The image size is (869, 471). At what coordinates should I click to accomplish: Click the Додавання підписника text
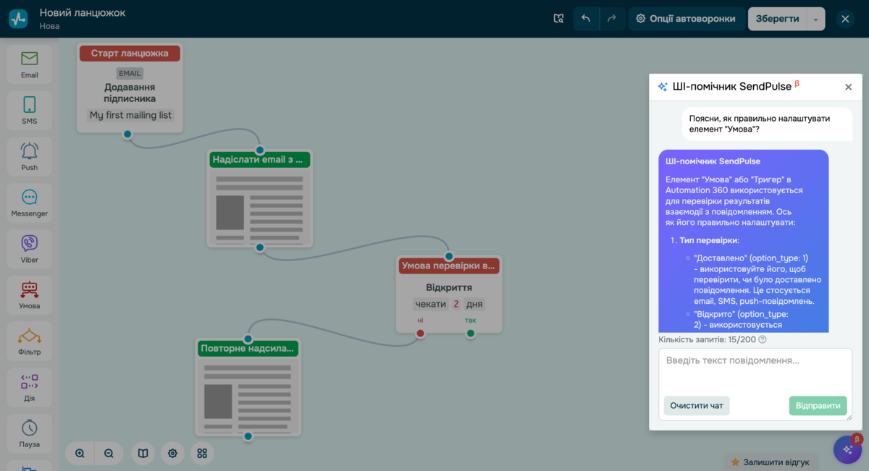(x=130, y=93)
